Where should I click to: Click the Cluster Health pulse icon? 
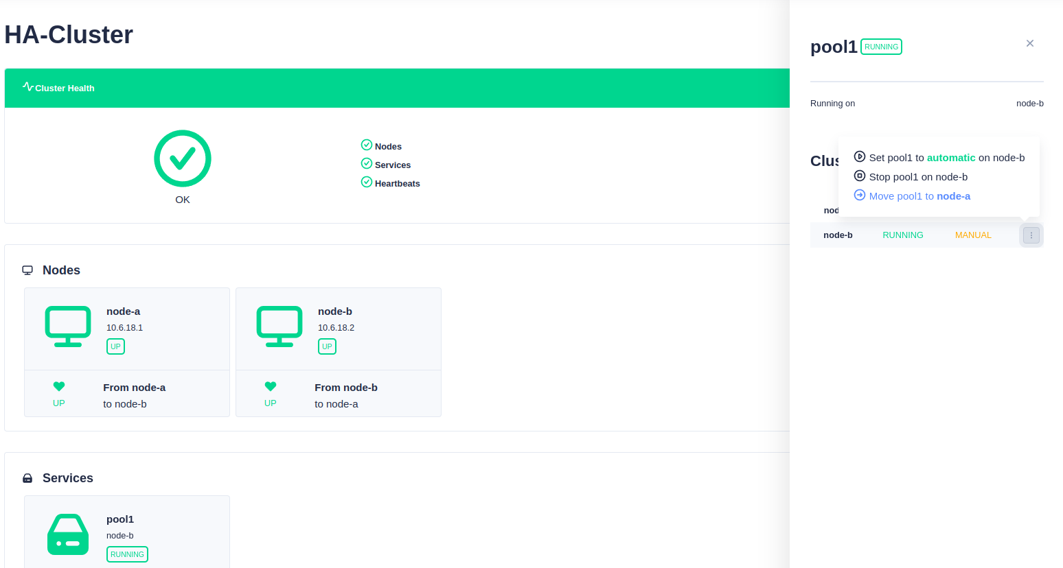pos(27,86)
